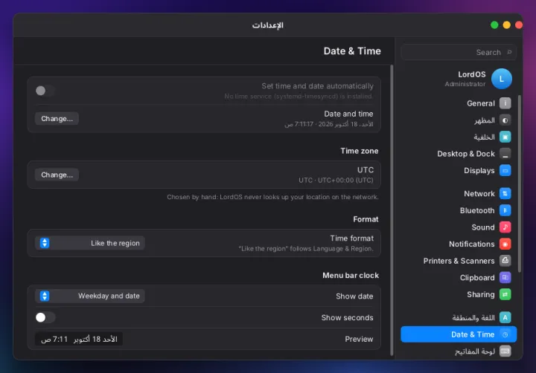Select the General sidebar label

[x=481, y=103]
